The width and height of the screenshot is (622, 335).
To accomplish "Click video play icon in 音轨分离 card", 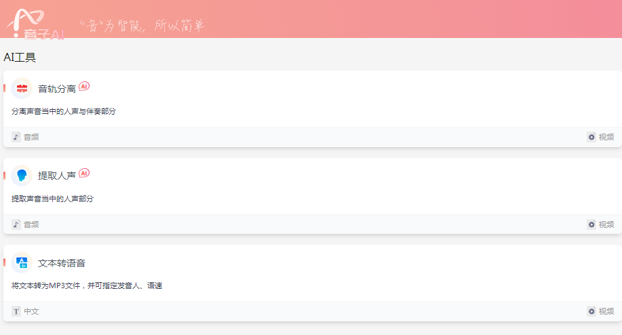I will click(x=591, y=137).
